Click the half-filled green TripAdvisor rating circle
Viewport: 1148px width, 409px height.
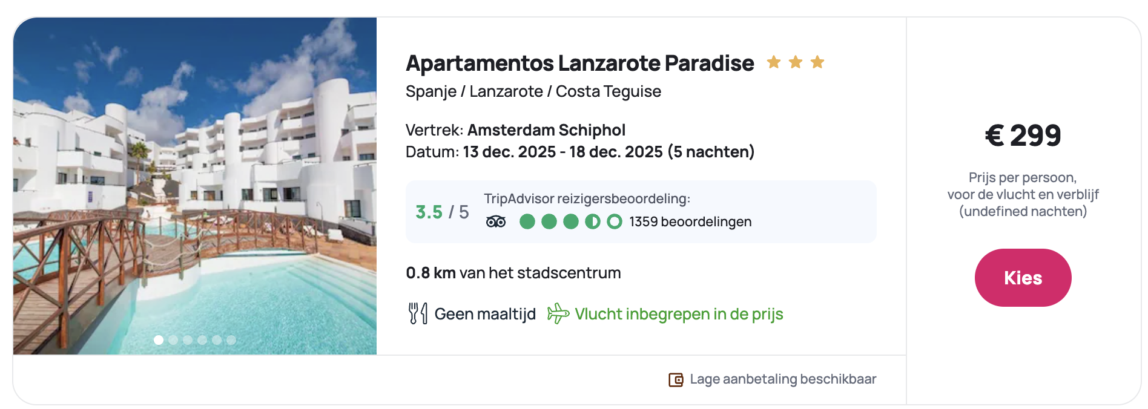592,222
